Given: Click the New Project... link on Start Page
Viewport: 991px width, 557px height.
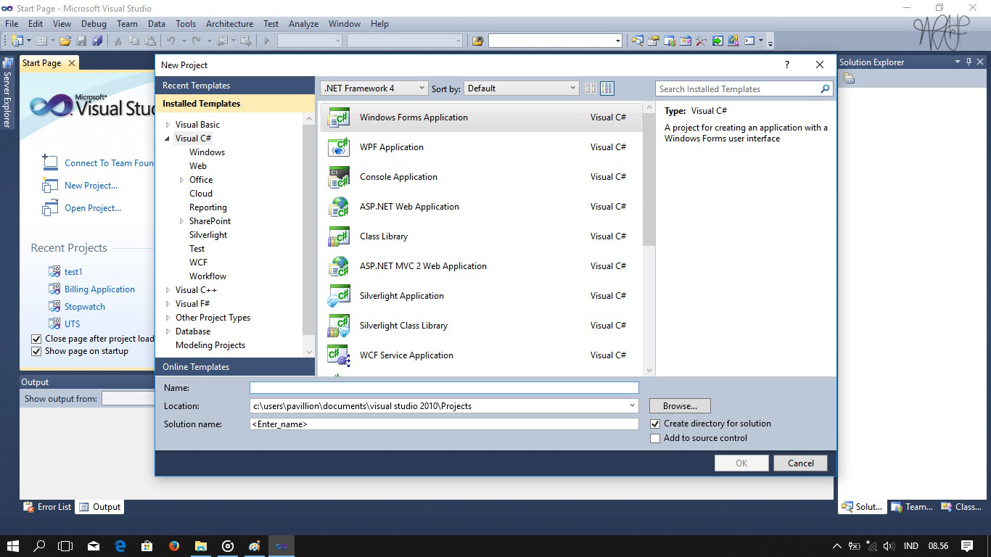Looking at the screenshot, I should (x=91, y=186).
